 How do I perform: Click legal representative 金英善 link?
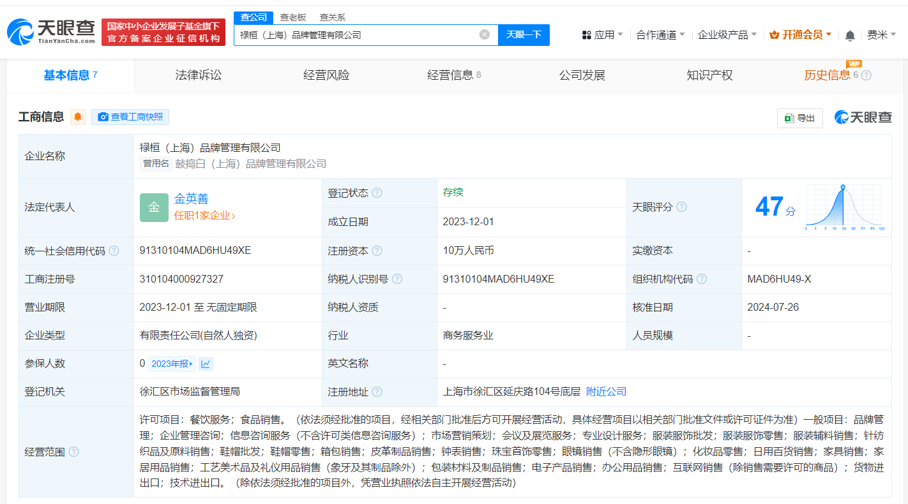click(x=192, y=199)
